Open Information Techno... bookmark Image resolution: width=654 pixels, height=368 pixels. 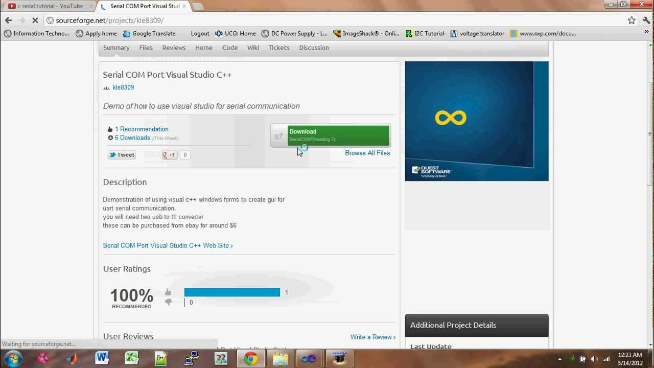36,33
